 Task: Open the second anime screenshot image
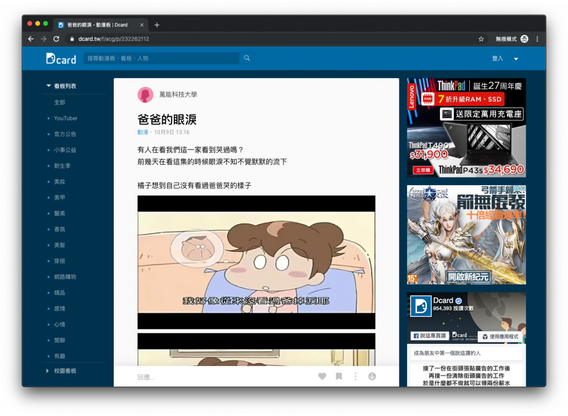pyautogui.click(x=256, y=349)
